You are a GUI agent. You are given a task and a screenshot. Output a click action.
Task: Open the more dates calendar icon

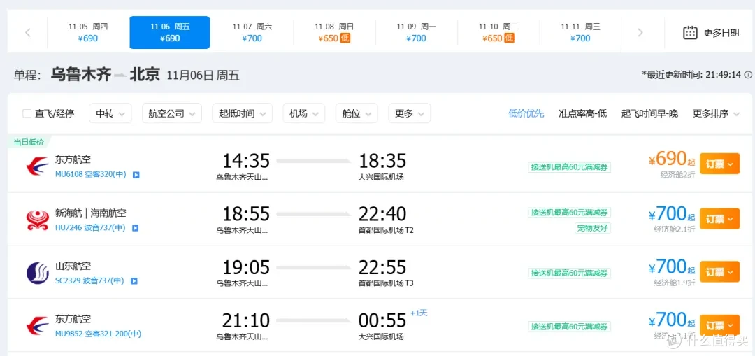point(691,33)
